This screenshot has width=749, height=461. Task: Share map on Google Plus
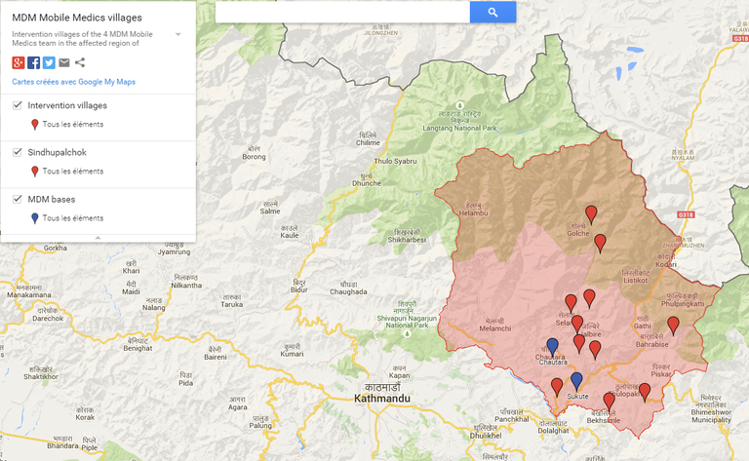pyautogui.click(x=19, y=62)
